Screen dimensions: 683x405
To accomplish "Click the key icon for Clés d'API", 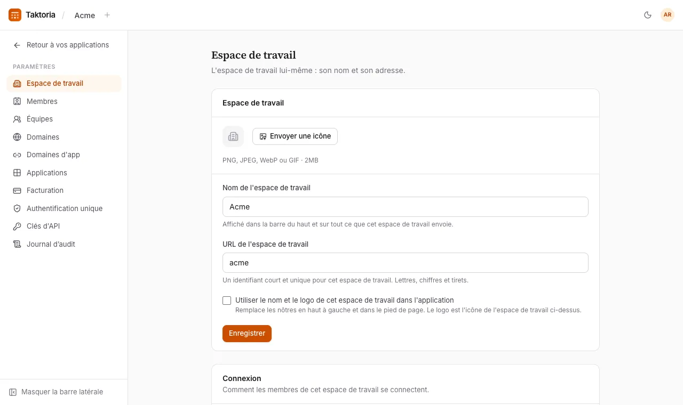I will coord(17,226).
